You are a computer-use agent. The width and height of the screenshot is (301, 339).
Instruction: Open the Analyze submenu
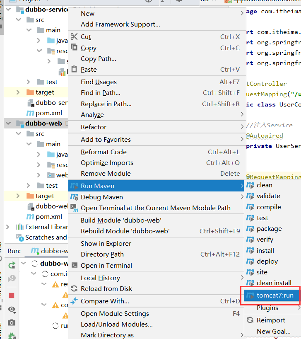coord(157,114)
